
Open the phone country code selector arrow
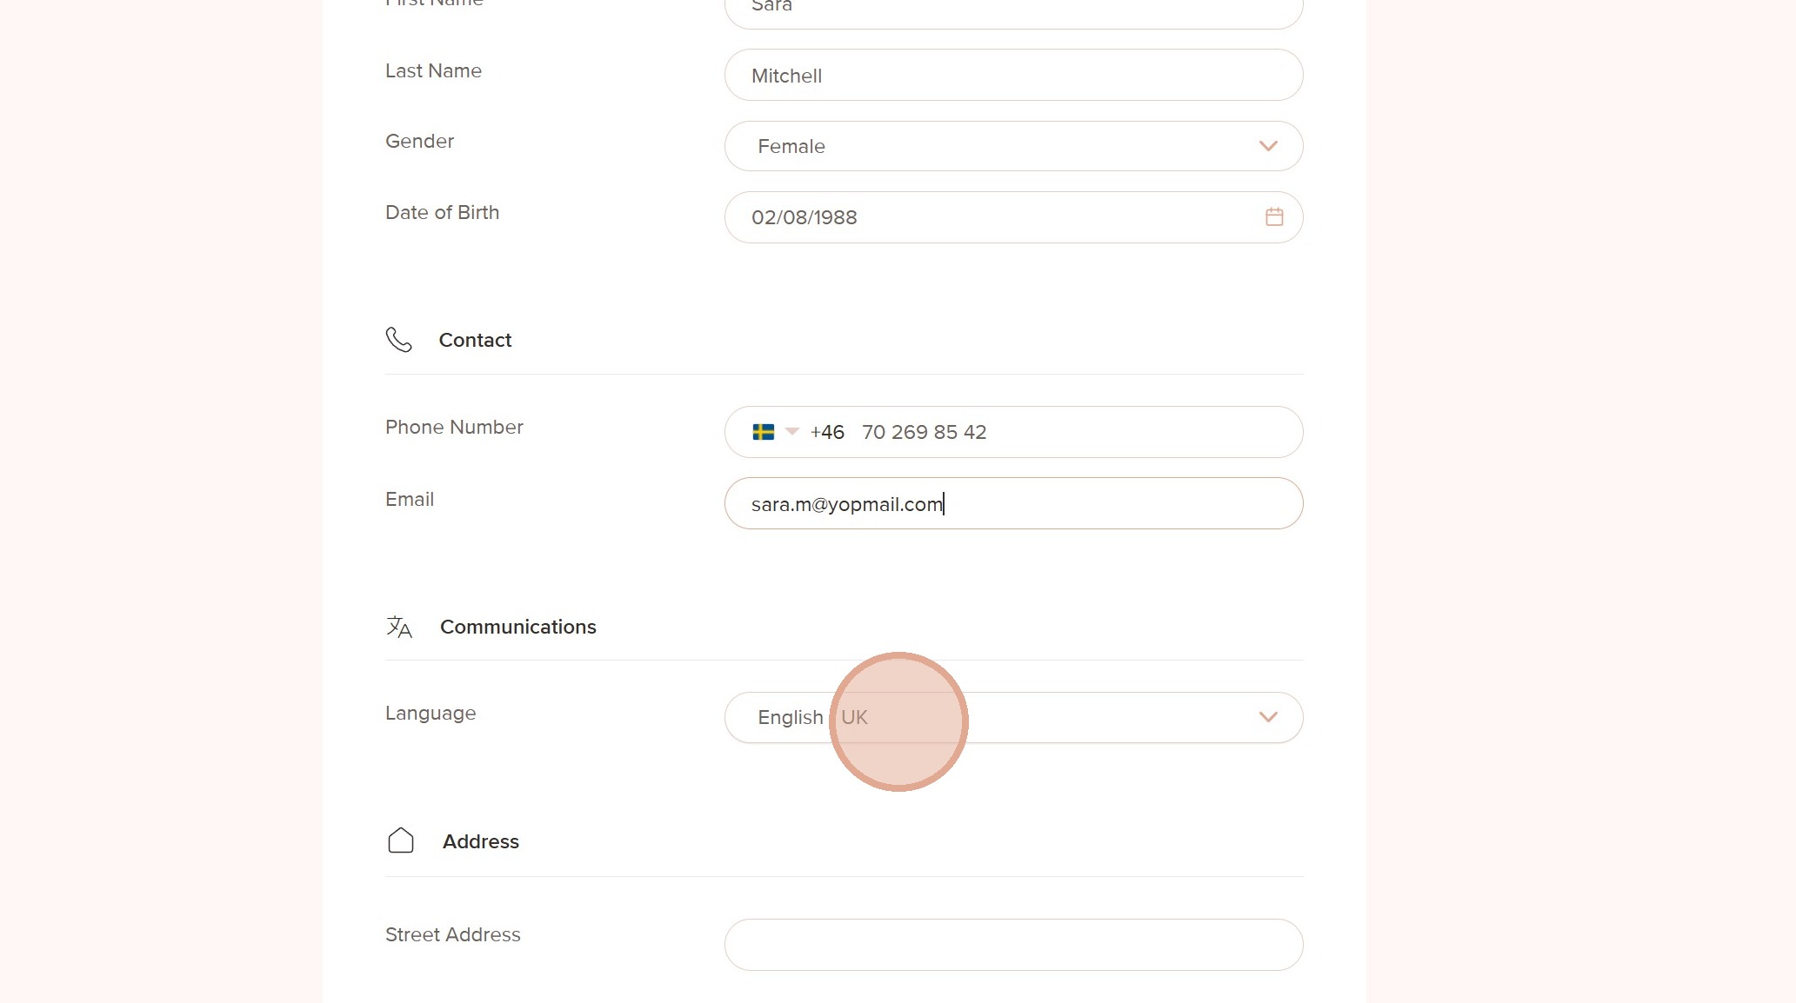pos(791,431)
